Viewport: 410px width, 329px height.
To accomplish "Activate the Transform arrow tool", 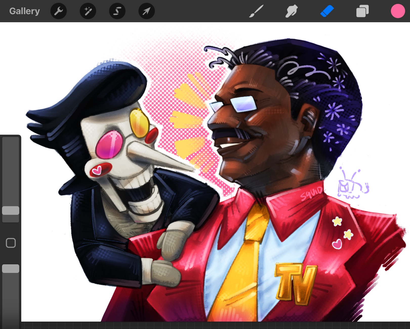I will pos(147,11).
